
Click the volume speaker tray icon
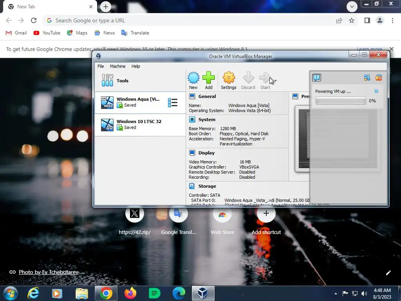[x=364, y=294]
